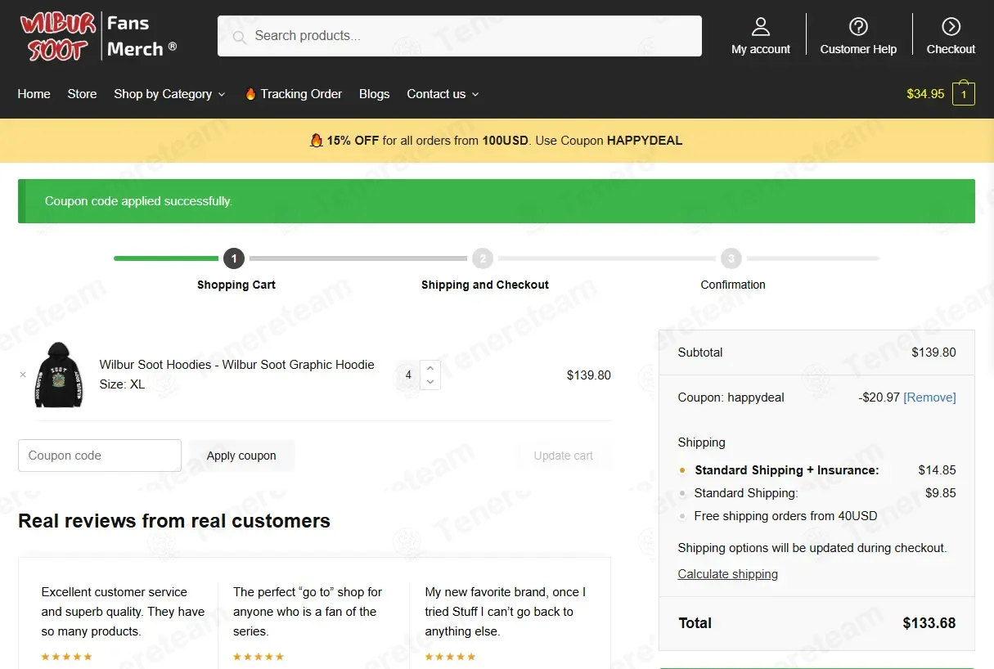Open Calculate shipping link

(727, 574)
